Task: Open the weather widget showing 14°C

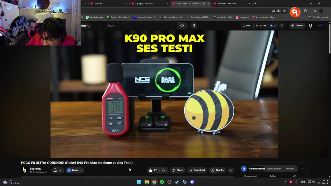Action: (x=11, y=182)
